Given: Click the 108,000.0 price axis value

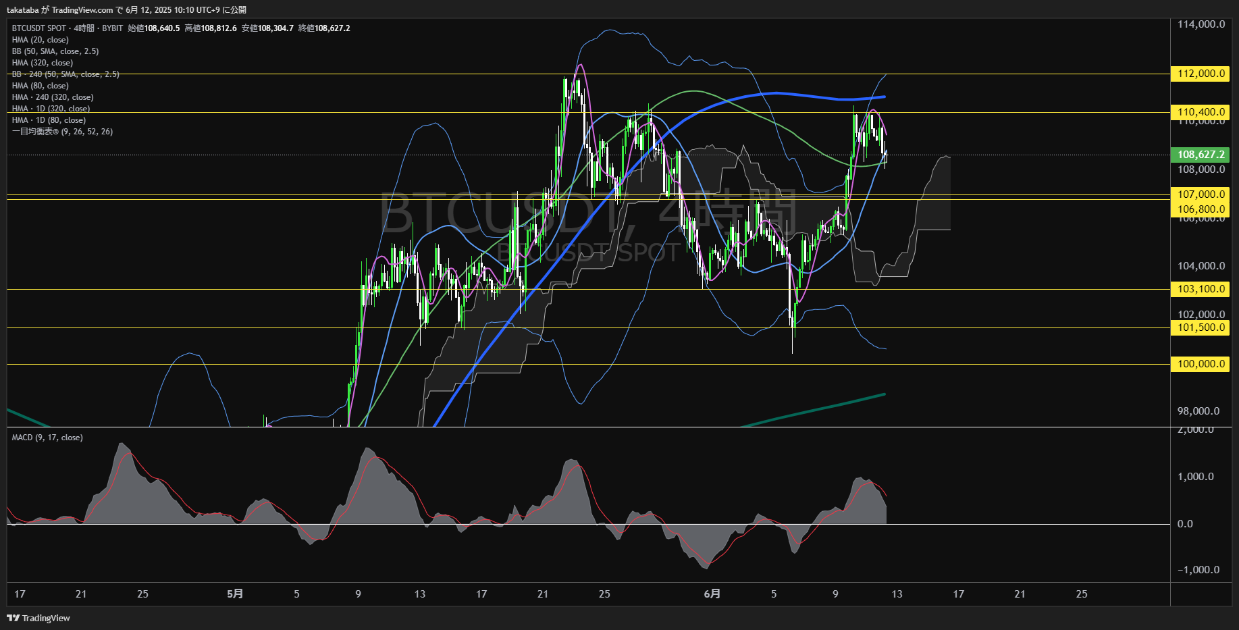Looking at the screenshot, I should (1201, 169).
